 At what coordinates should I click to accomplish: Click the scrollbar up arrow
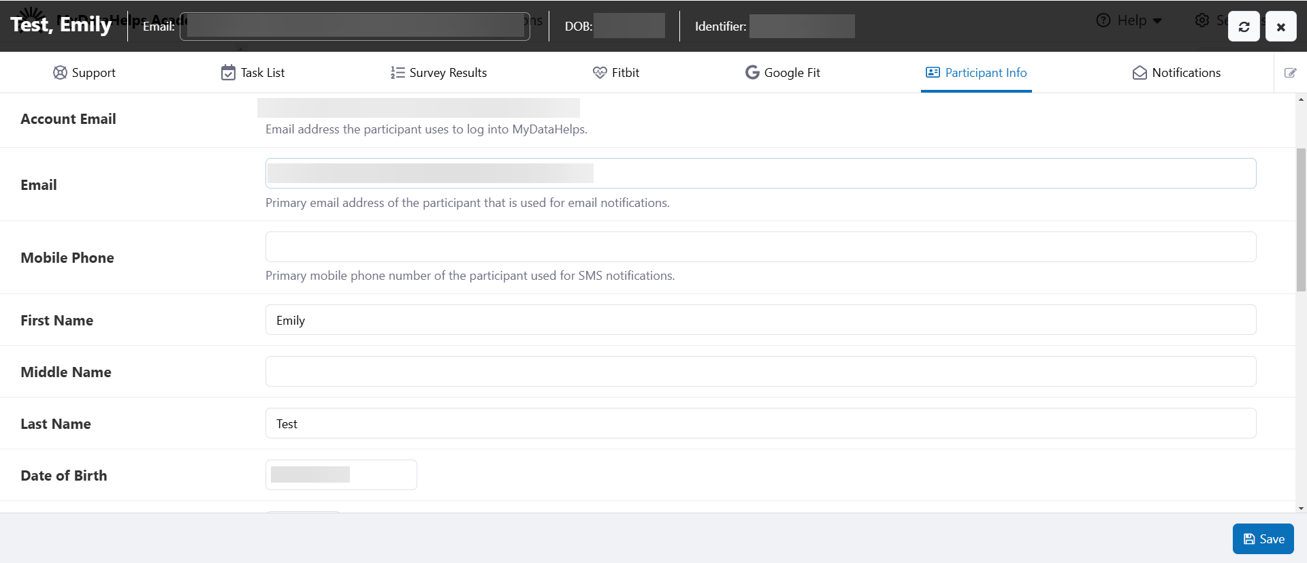[x=1301, y=99]
